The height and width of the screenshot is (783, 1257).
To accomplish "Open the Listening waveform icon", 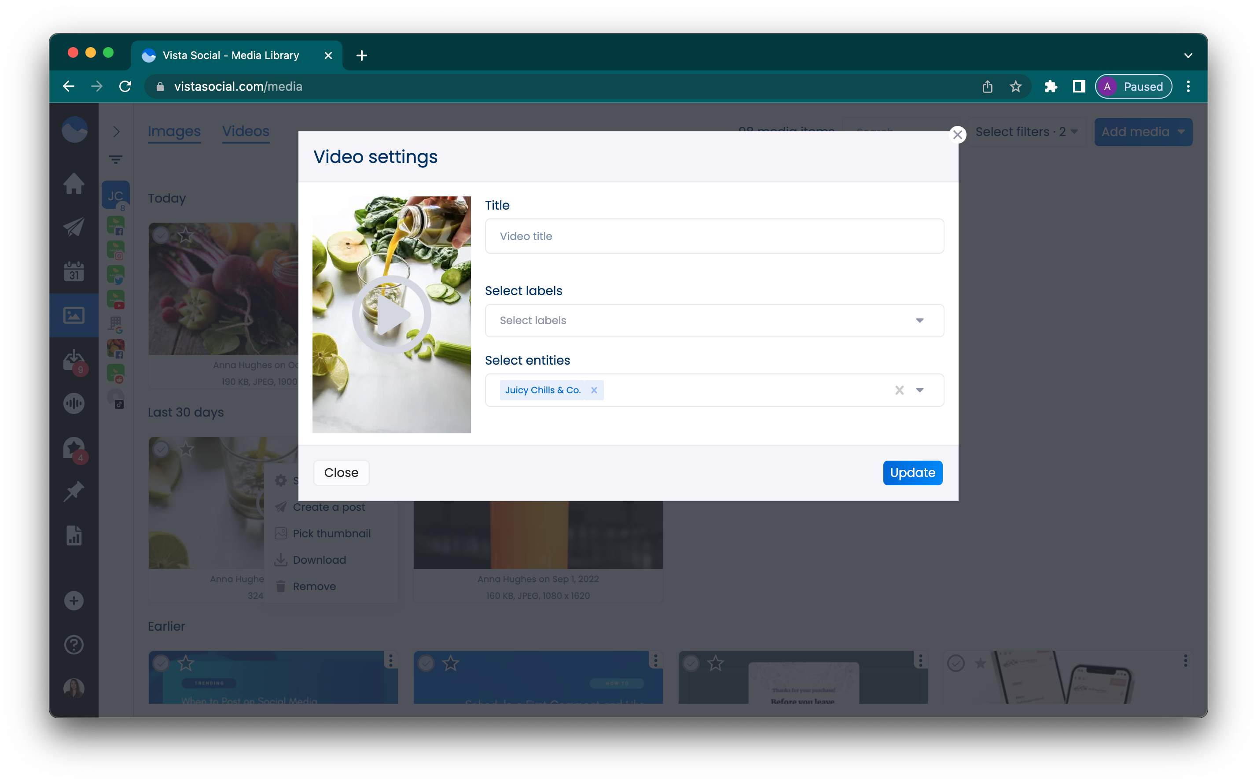I will (74, 403).
